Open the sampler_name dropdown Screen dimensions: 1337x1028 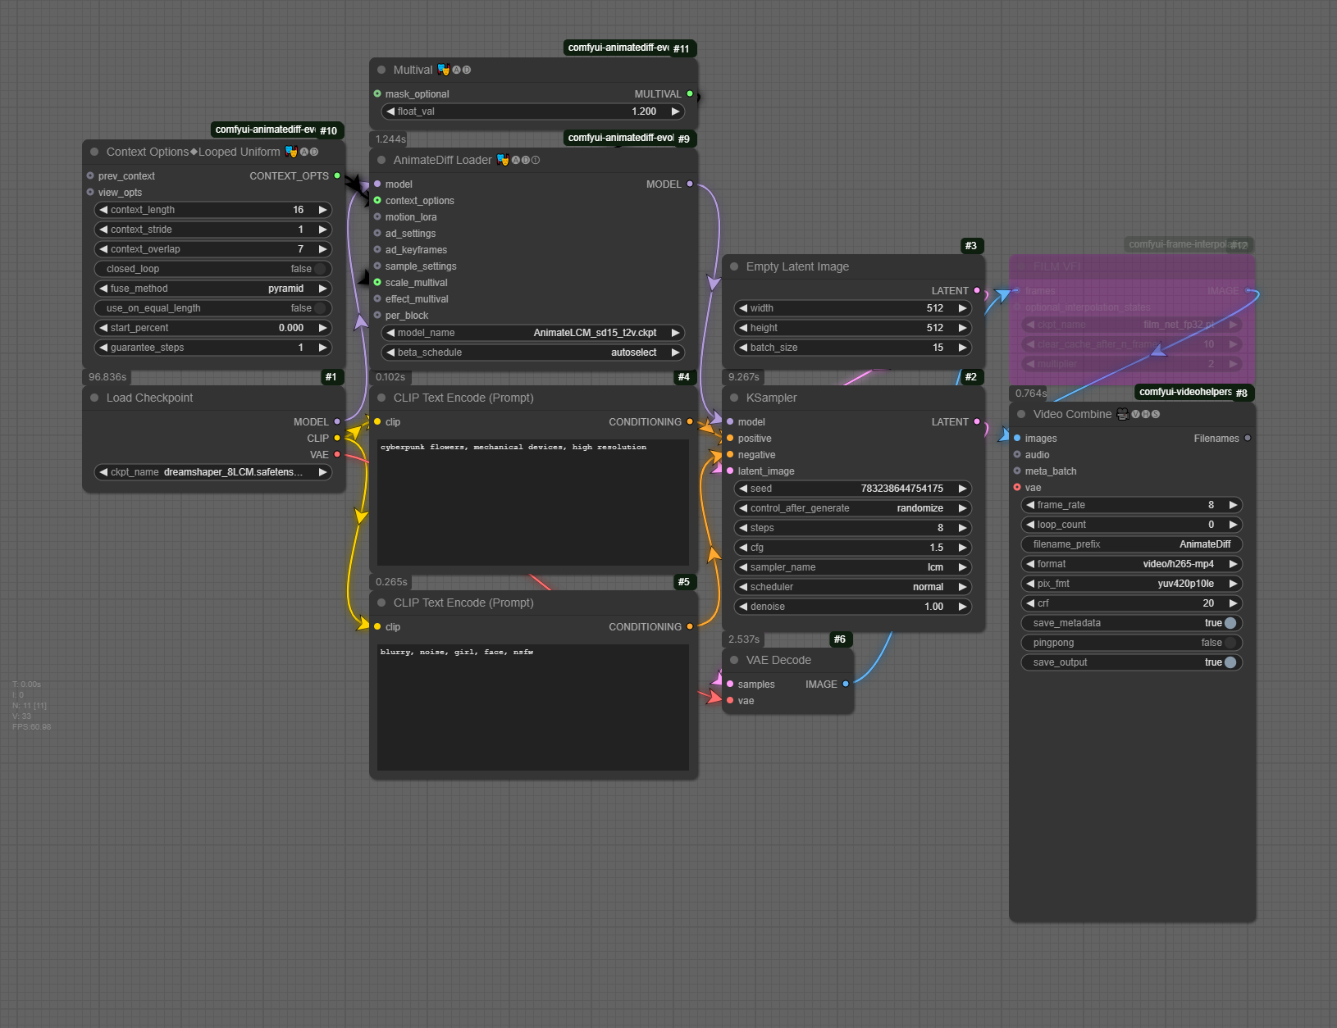tap(853, 567)
